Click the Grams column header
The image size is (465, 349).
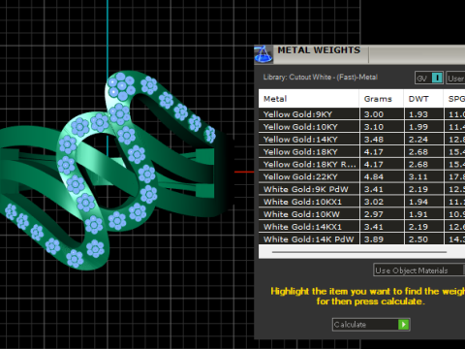point(381,99)
